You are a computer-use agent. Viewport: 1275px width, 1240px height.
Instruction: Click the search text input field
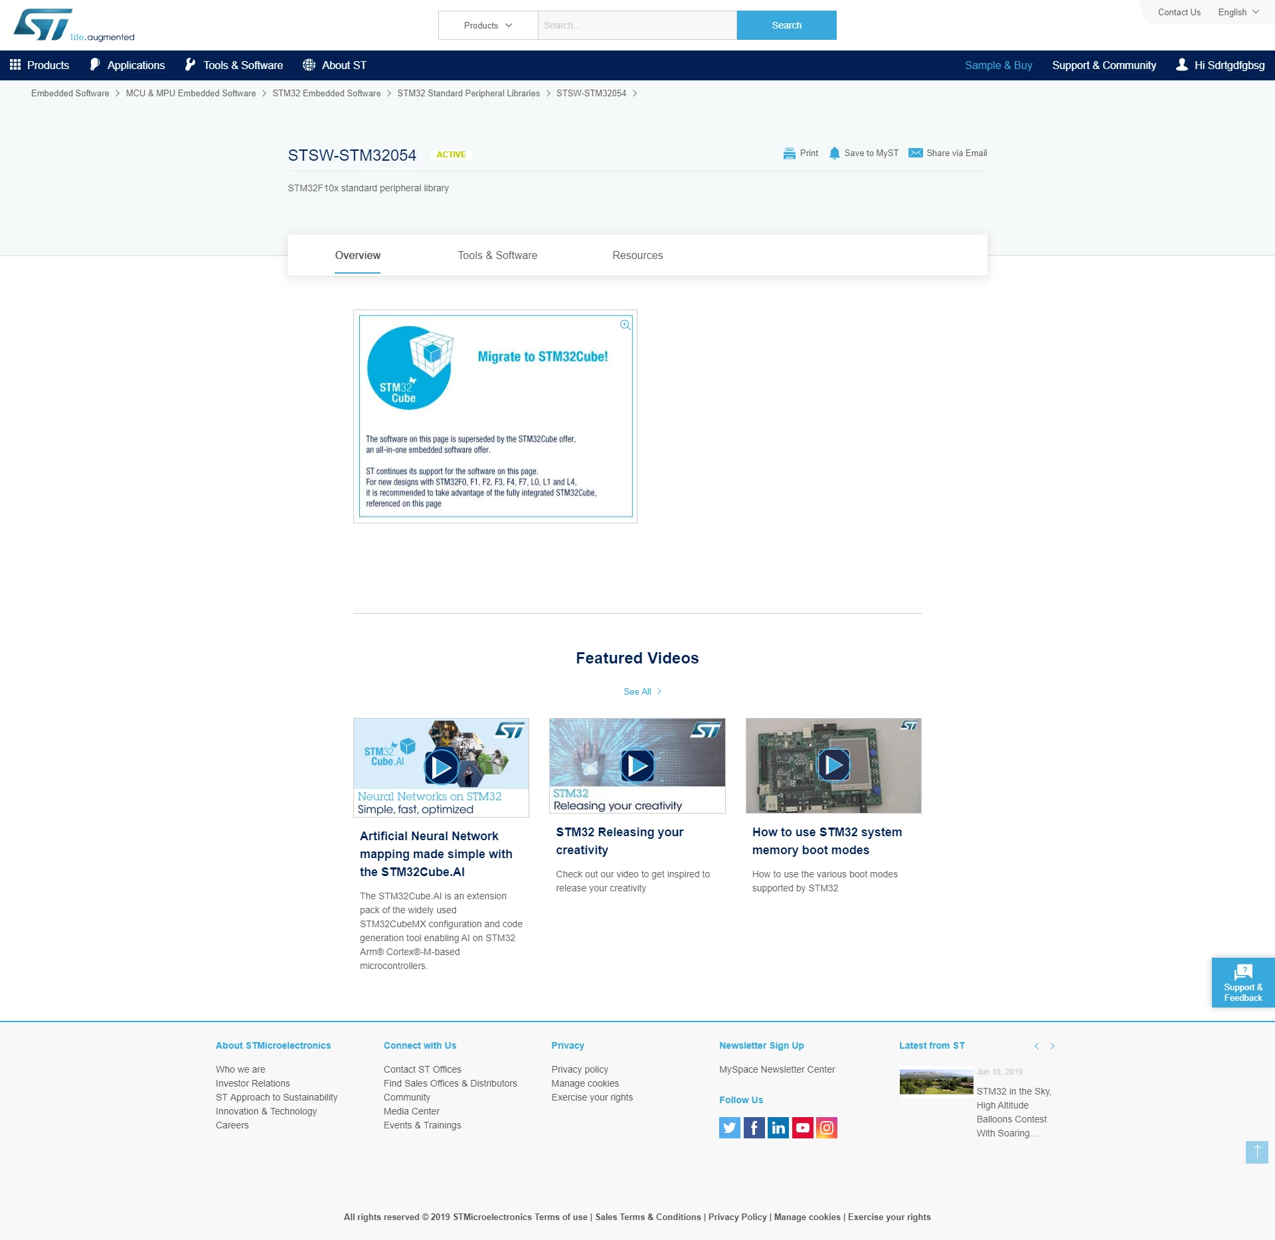(637, 25)
